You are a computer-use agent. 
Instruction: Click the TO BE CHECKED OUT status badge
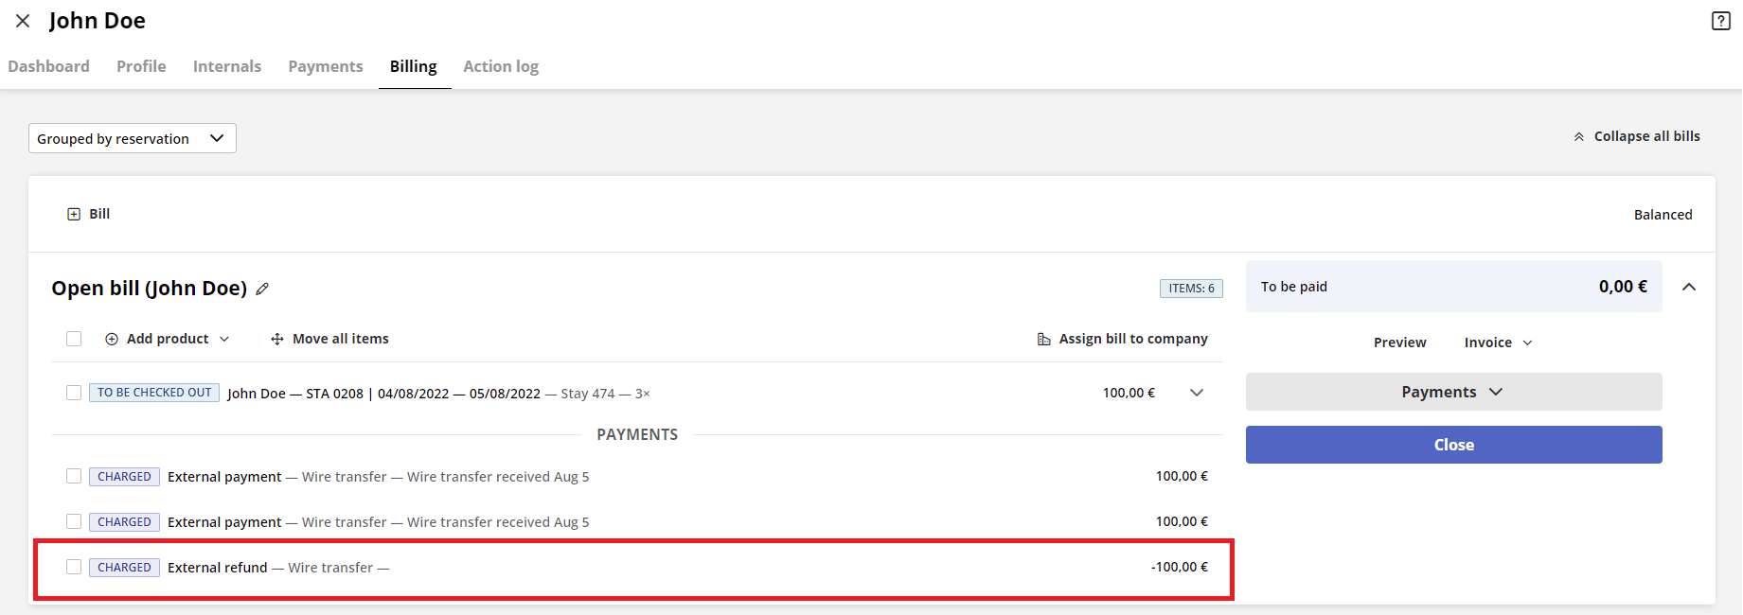(154, 393)
